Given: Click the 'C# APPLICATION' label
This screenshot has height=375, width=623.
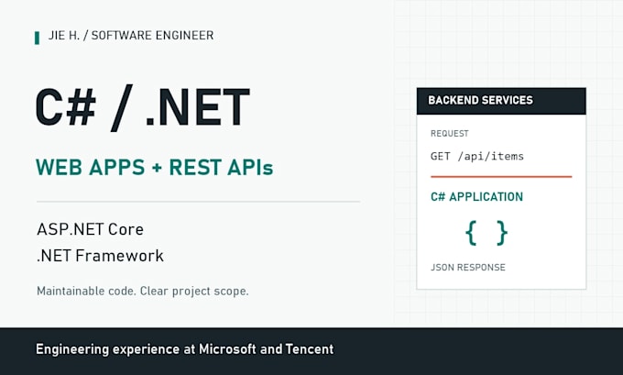Looking at the screenshot, I should point(476,197).
